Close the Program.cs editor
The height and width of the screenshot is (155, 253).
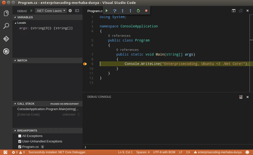247,11
